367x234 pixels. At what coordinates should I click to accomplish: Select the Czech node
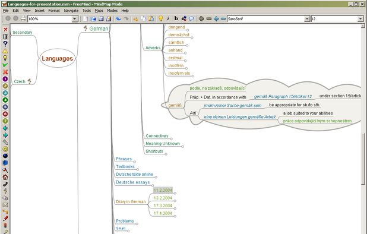[20, 81]
